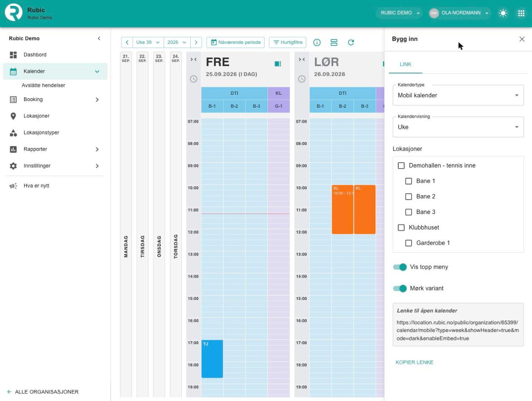Viewport: 532px width, 401px height.
Task: Click KOPIER LENKE button
Action: [x=414, y=362]
